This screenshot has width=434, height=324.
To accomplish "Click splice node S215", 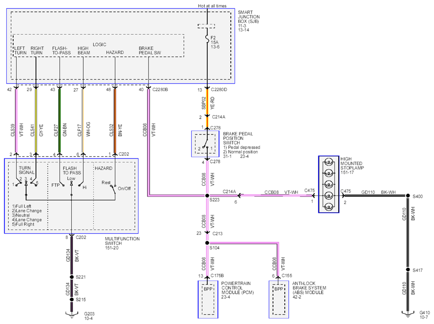I will pyautogui.click(x=72, y=300).
